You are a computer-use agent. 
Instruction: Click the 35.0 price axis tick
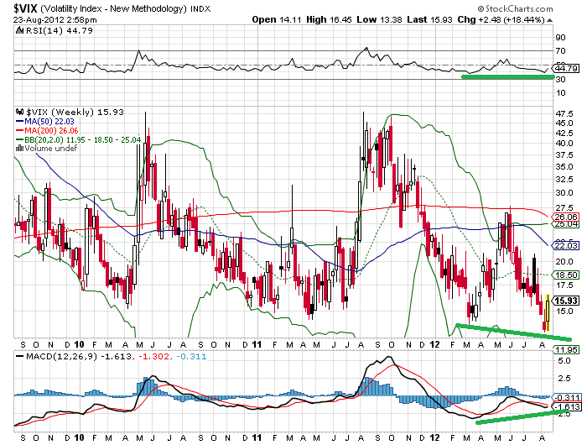[x=564, y=166]
